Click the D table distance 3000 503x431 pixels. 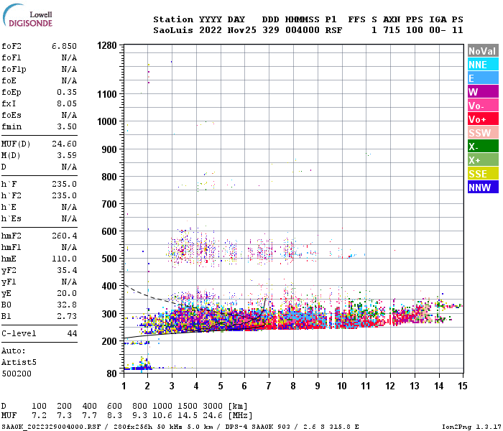[213, 407]
